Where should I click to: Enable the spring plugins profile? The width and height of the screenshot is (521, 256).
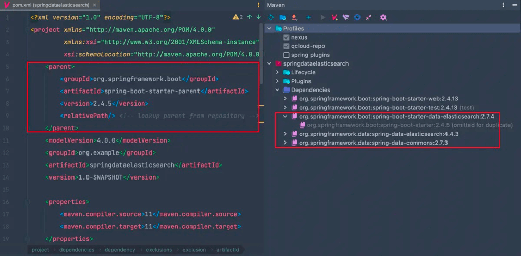(286, 55)
